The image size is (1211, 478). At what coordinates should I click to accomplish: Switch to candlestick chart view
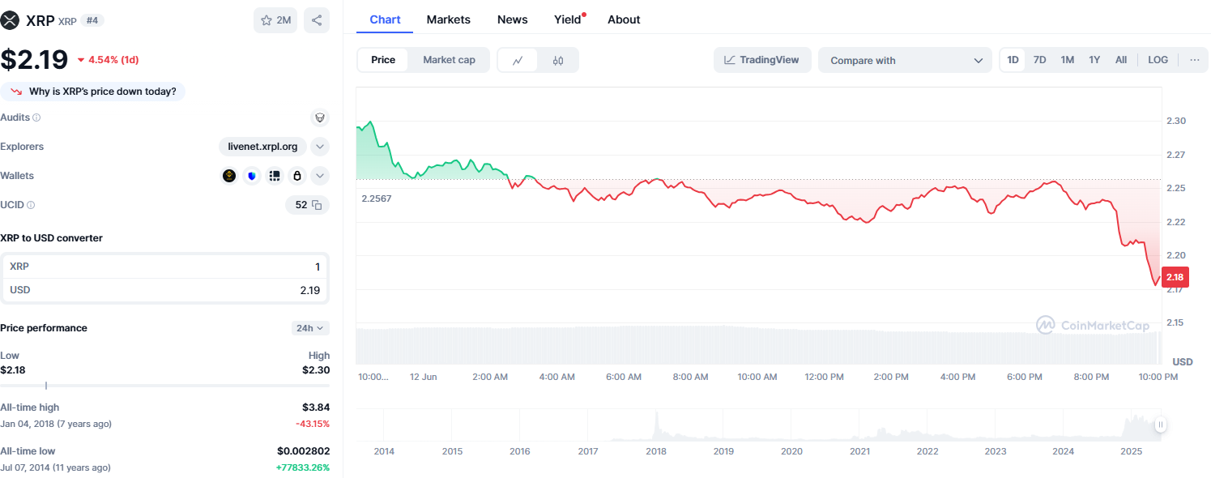[558, 60]
